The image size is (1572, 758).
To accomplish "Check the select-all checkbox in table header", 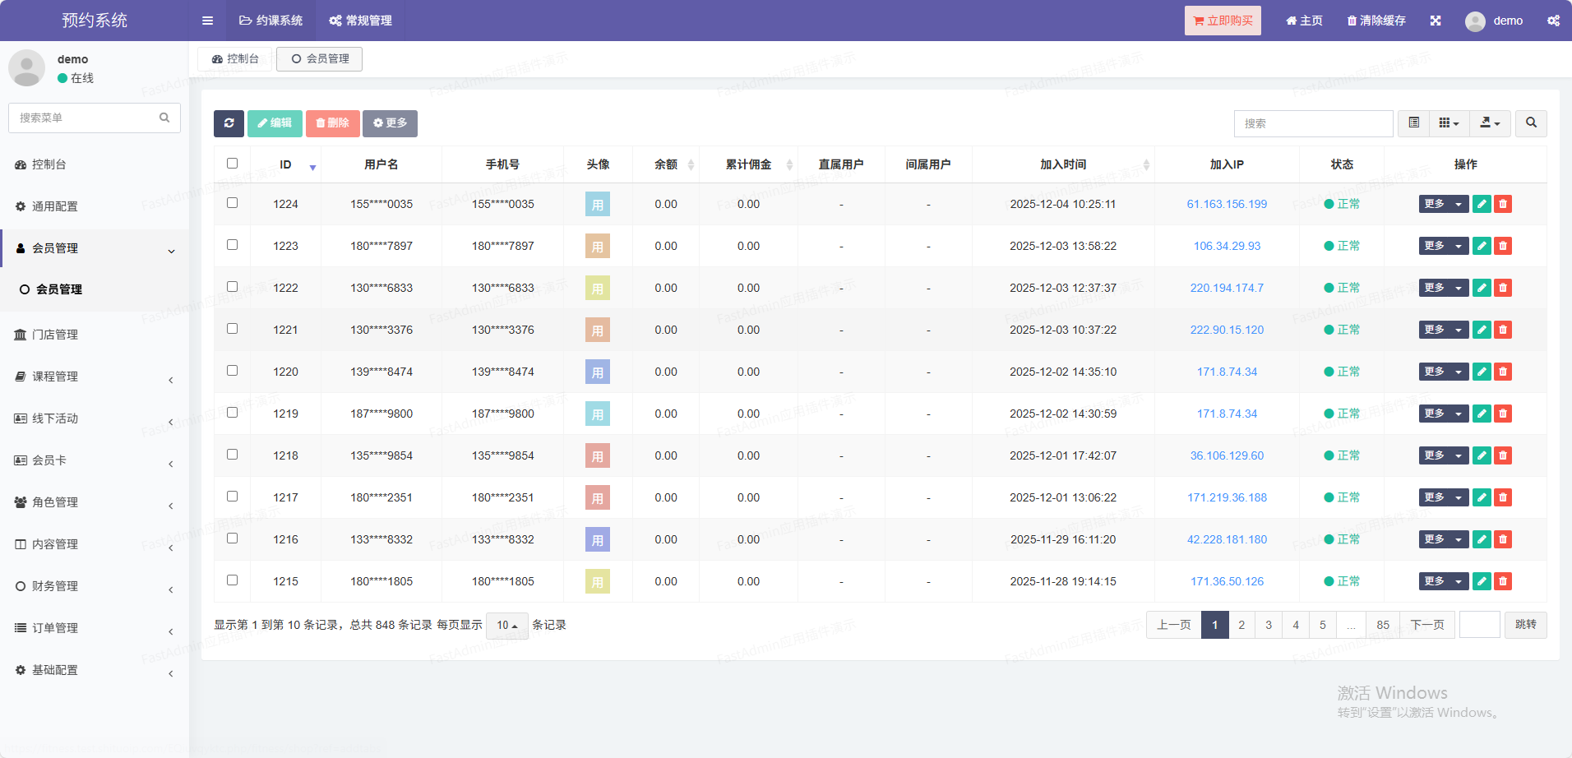I will [232, 164].
